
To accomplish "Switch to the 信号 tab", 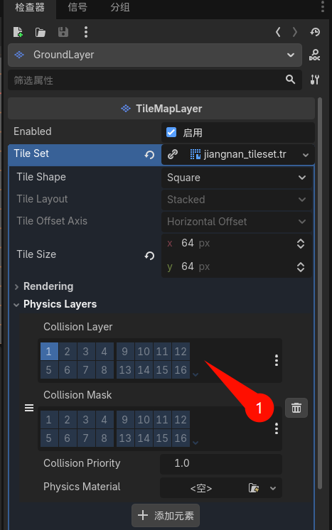I will [x=77, y=7].
